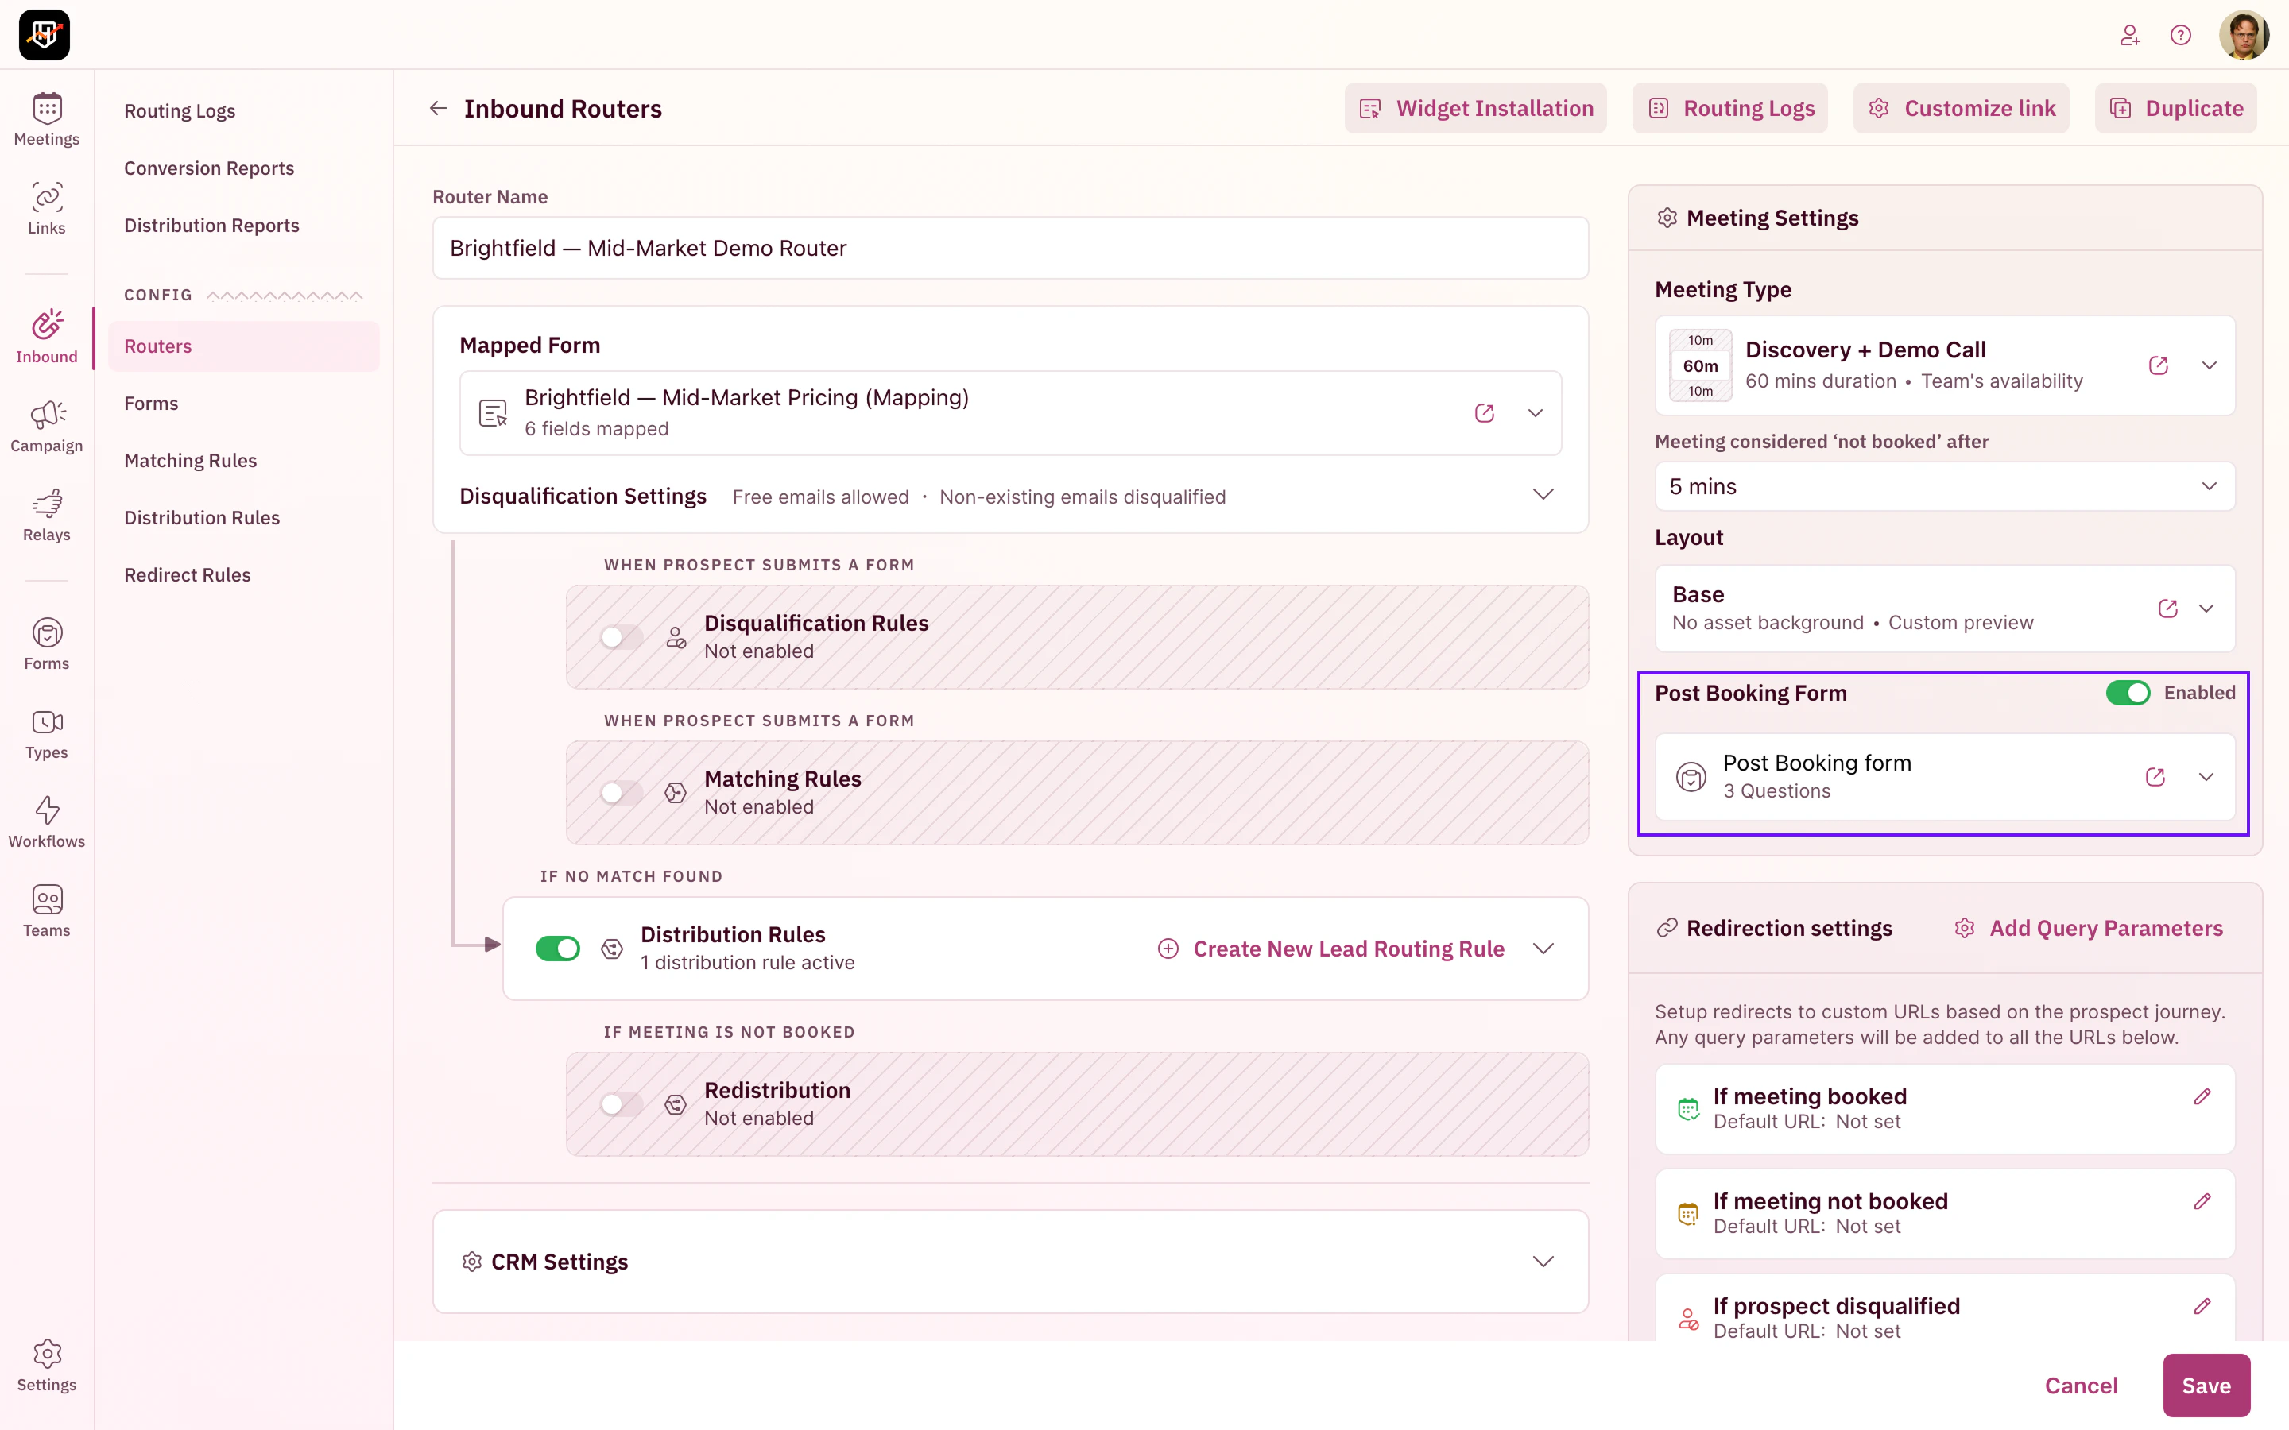The width and height of the screenshot is (2289, 1430).
Task: Click the 60m meeting duration thumbnail
Action: tap(1700, 365)
